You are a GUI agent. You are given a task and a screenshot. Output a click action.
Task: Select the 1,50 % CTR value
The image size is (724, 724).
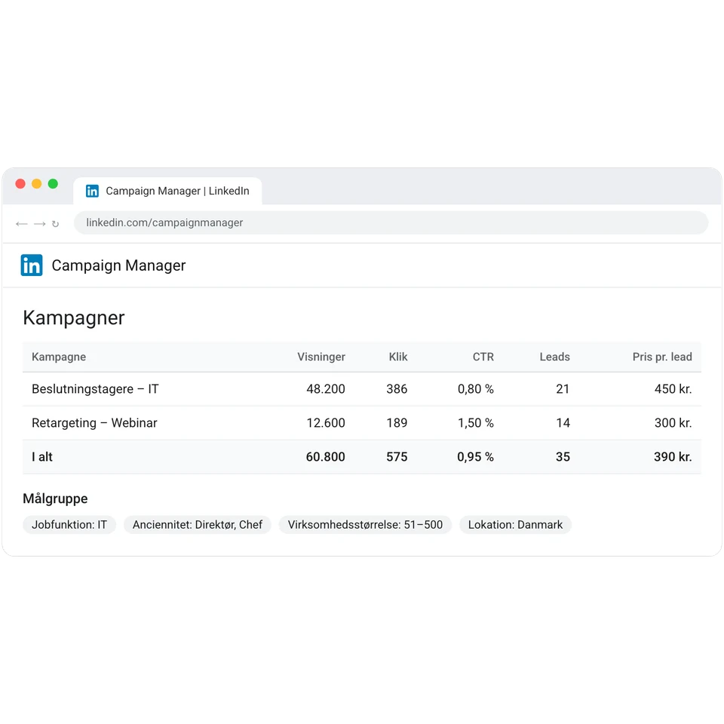476,423
